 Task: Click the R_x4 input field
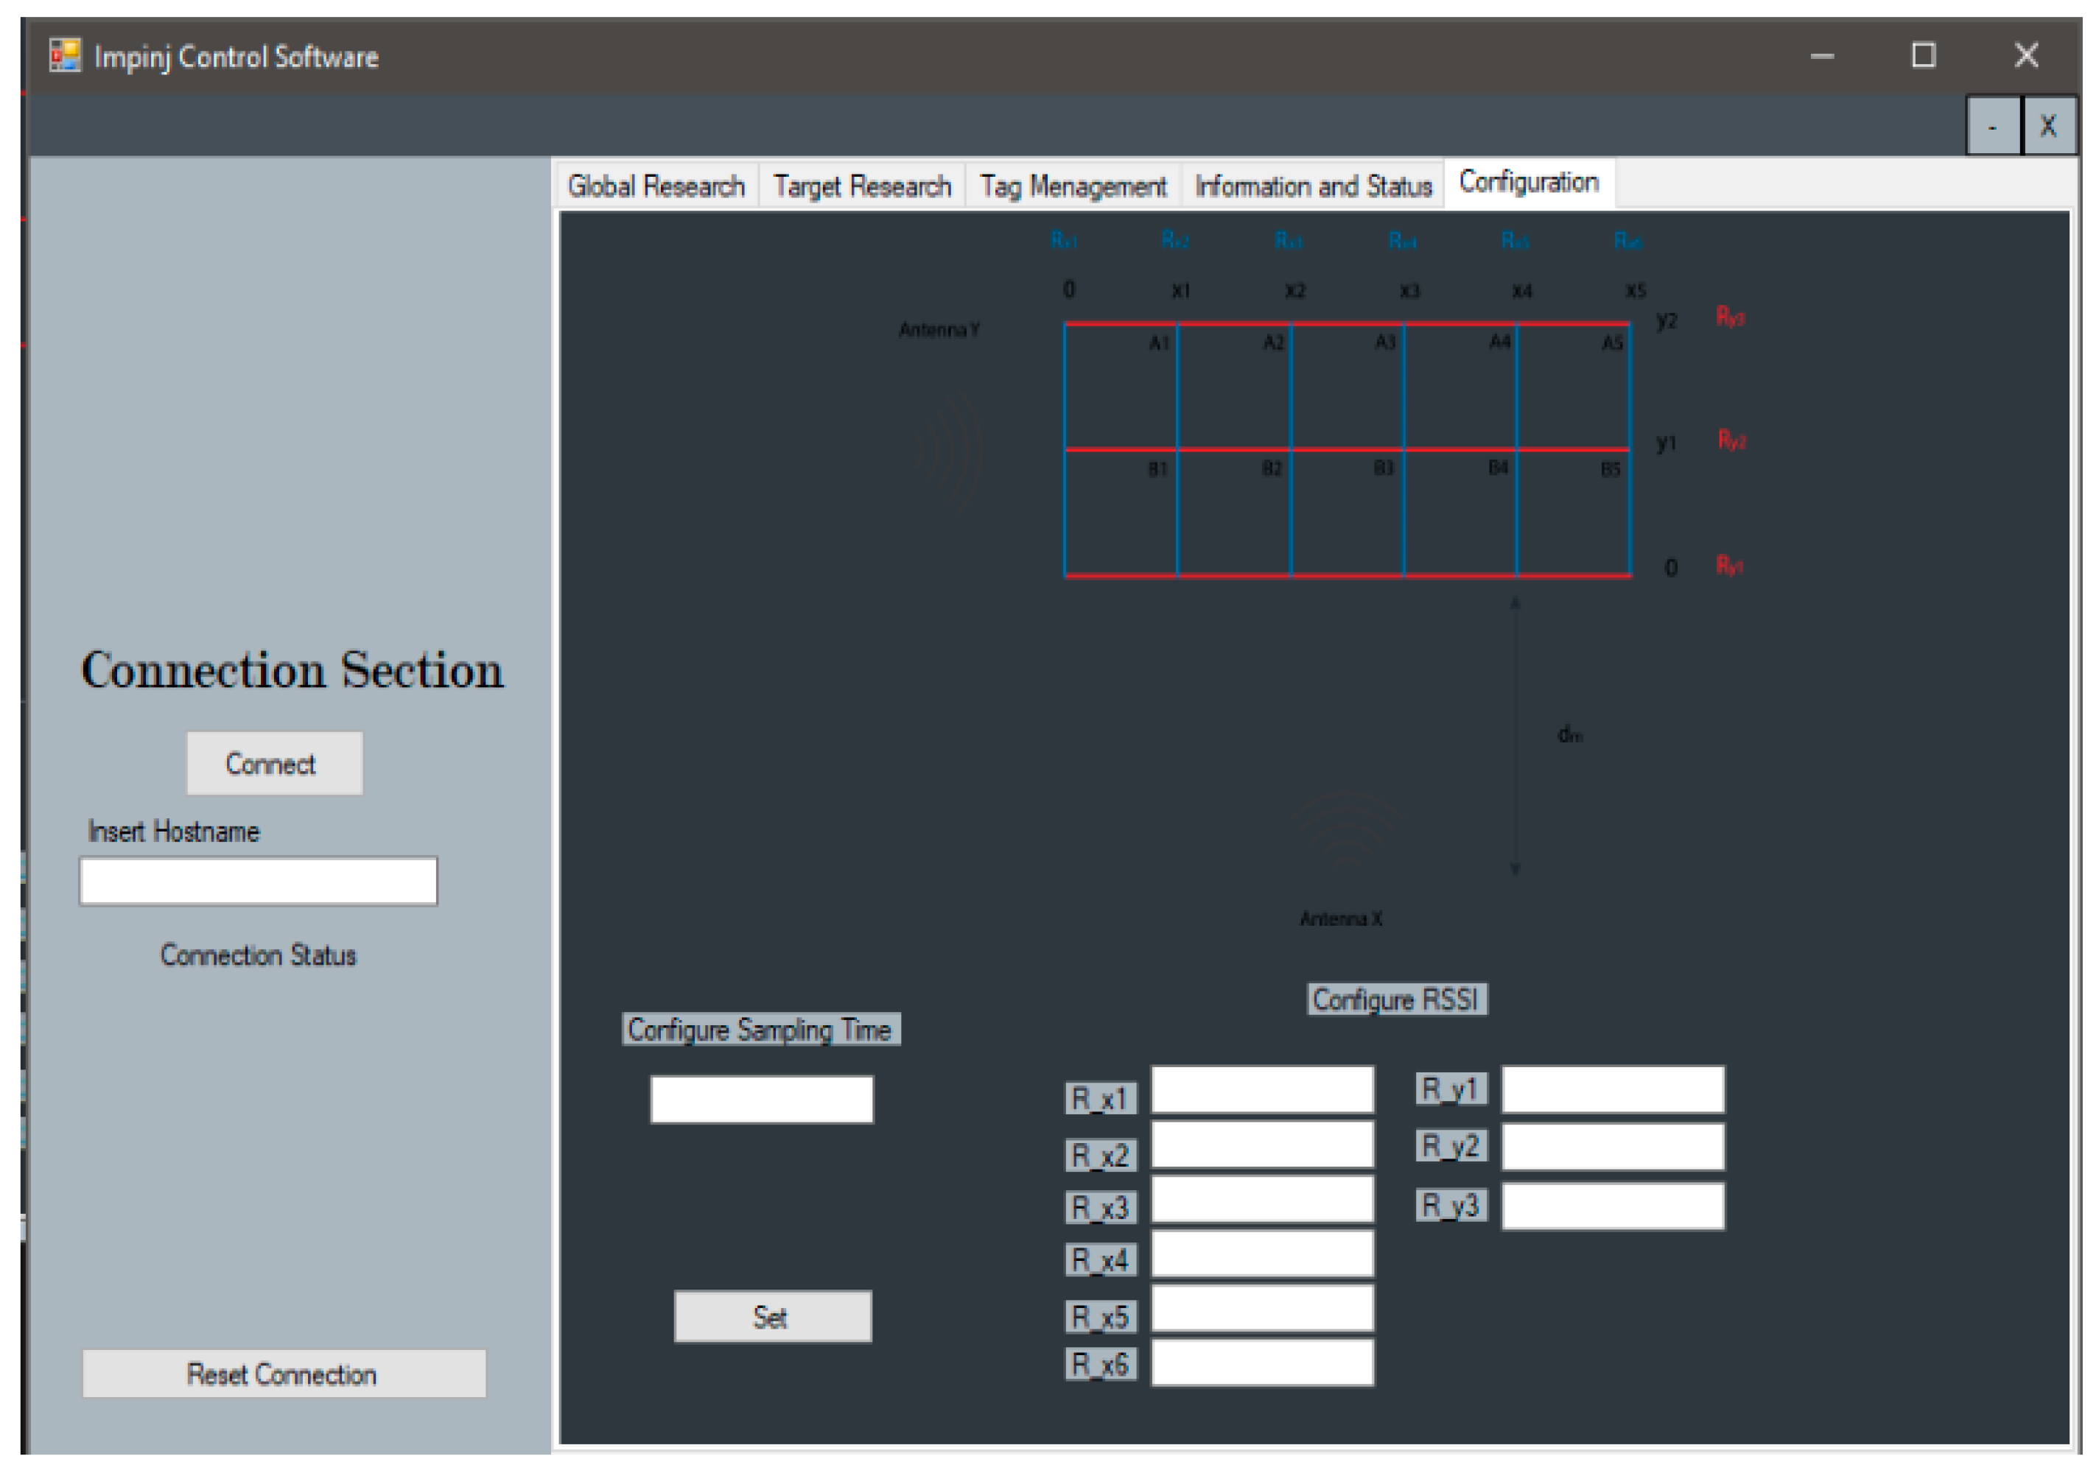click(1263, 1254)
